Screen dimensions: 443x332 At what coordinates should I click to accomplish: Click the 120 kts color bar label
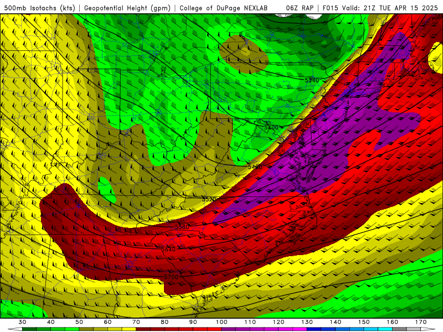click(279, 322)
